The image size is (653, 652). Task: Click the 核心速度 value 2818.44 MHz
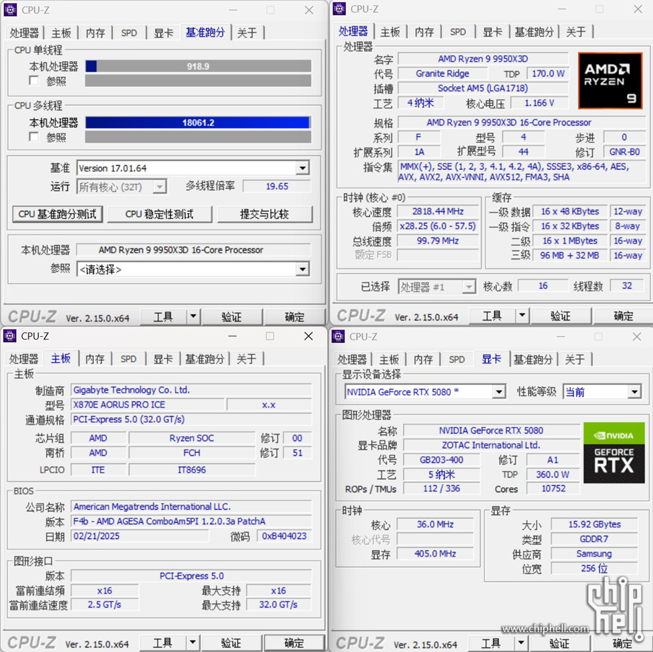pyautogui.click(x=438, y=212)
